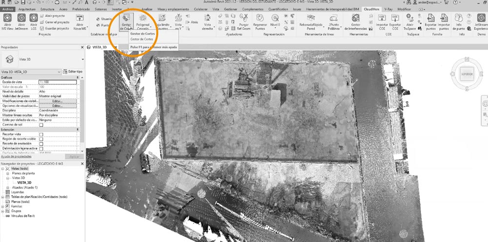This screenshot has height=242, width=488.
Task: Enable the Recortar vista checkbox
Action: 41,134
